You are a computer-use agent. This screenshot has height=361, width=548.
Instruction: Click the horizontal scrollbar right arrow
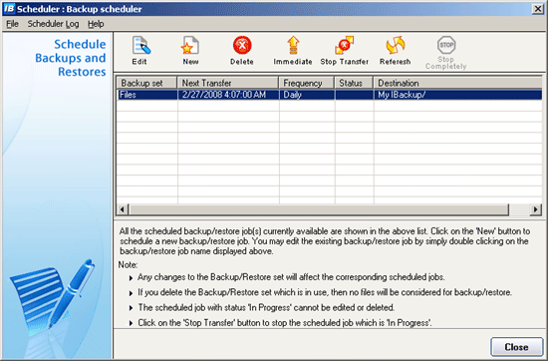(535, 209)
